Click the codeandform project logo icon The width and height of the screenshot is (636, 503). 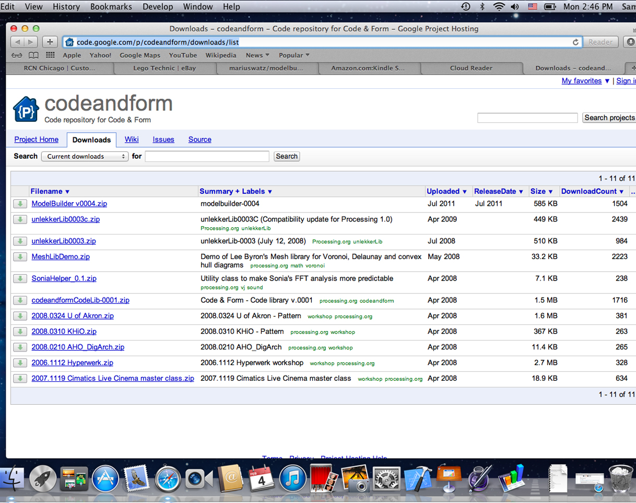pyautogui.click(x=26, y=109)
